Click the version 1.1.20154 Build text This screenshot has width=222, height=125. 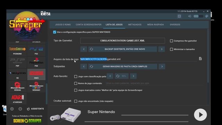187,11
